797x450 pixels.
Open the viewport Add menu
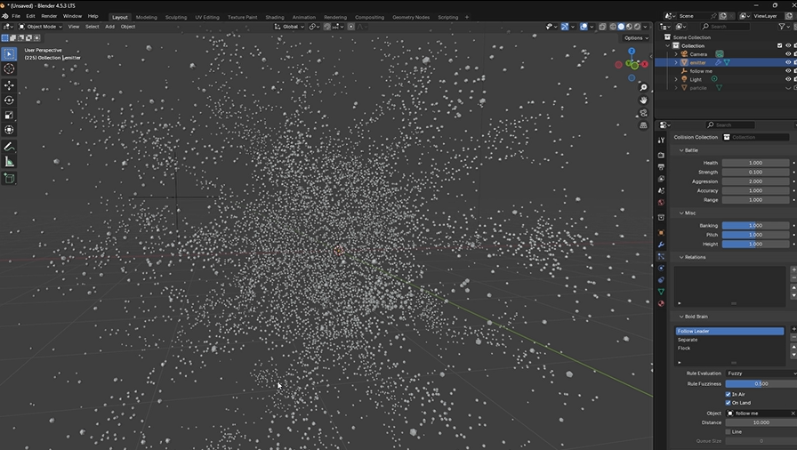click(109, 27)
